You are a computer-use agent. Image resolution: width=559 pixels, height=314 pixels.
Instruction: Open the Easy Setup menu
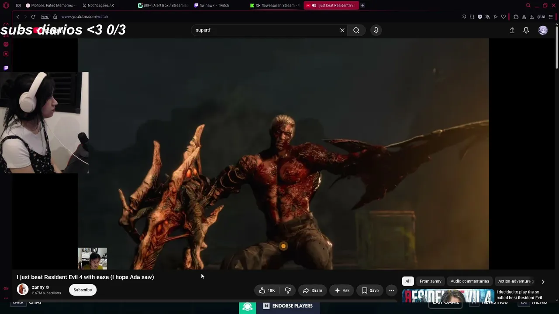[551, 17]
